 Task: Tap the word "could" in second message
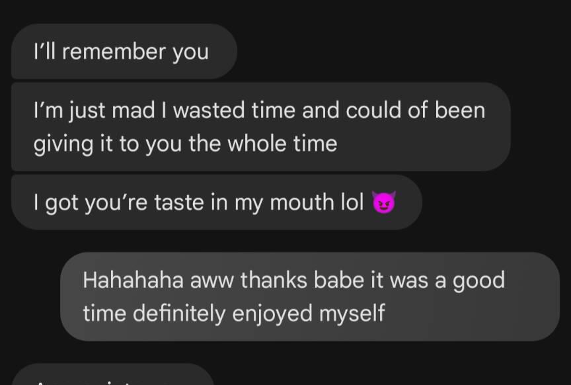(x=373, y=110)
